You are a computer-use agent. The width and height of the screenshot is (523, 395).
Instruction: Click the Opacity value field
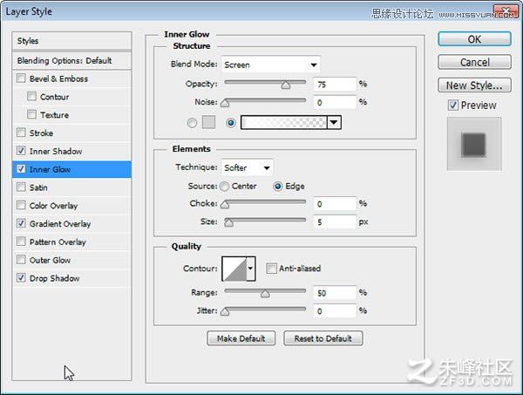coord(335,84)
